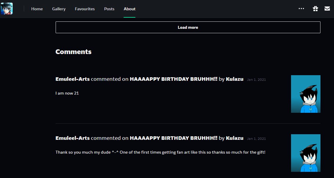This screenshot has width=334, height=178.
Task: Click the "I am now 21" comment text
Action: (67, 93)
